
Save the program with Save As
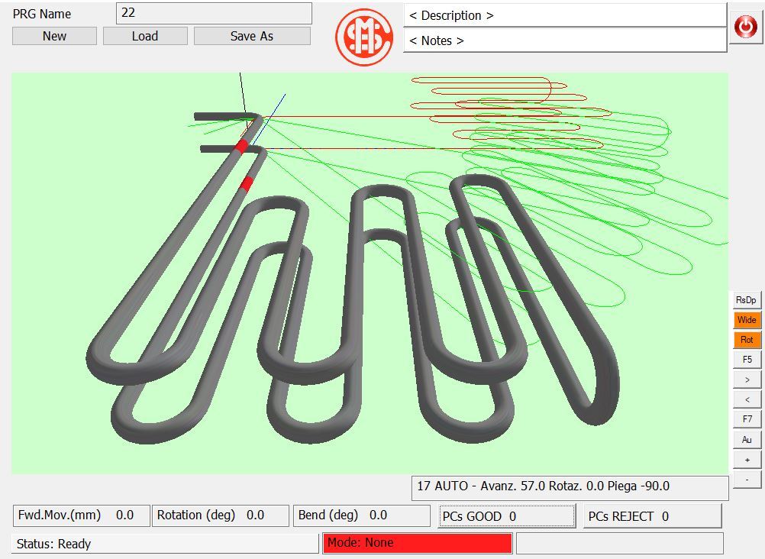(252, 36)
